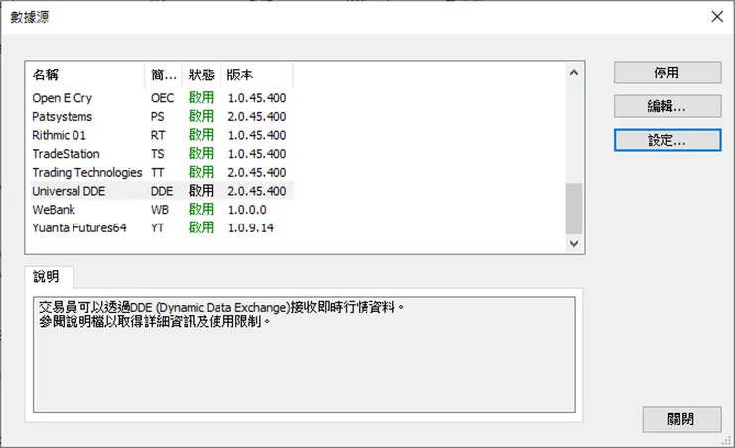Click the 簡... column header
Image resolution: width=735 pixels, height=448 pixels.
tap(164, 75)
